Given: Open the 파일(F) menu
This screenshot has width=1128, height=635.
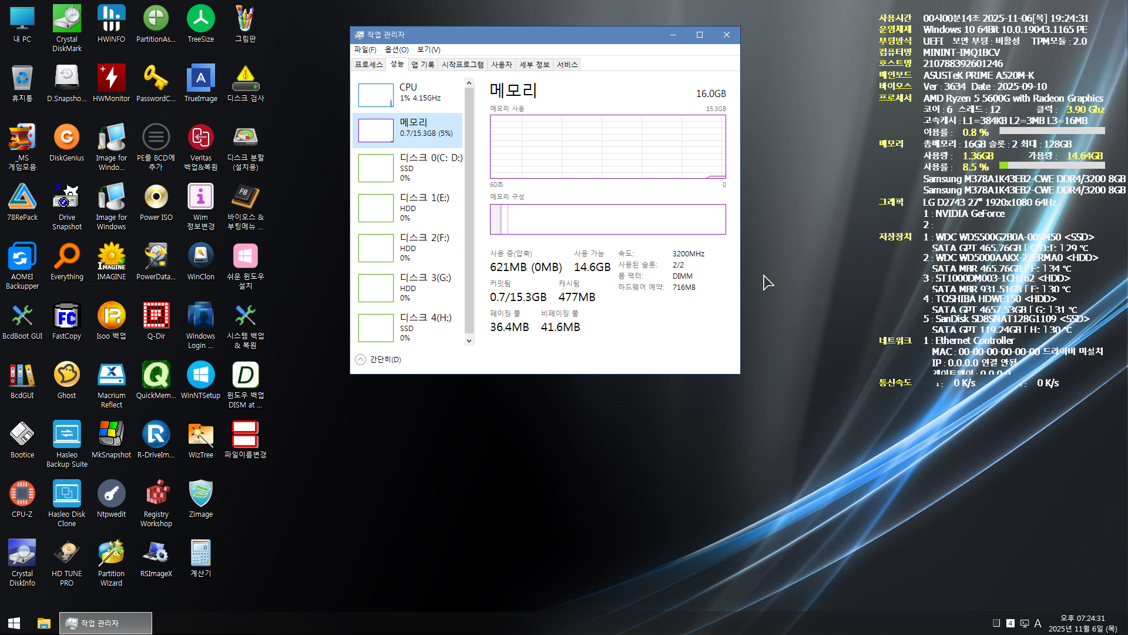Looking at the screenshot, I should tap(365, 49).
